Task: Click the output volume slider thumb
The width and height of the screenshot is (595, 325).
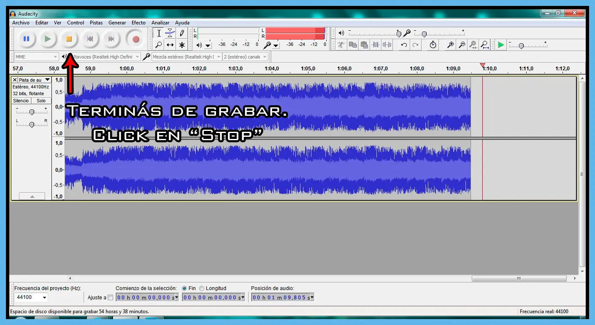Action: point(399,34)
